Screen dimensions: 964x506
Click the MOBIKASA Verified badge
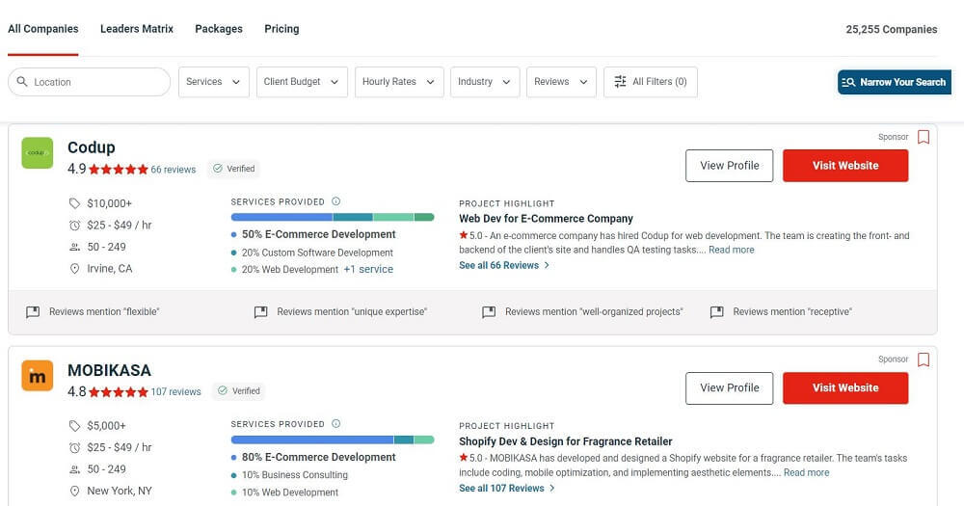(239, 391)
